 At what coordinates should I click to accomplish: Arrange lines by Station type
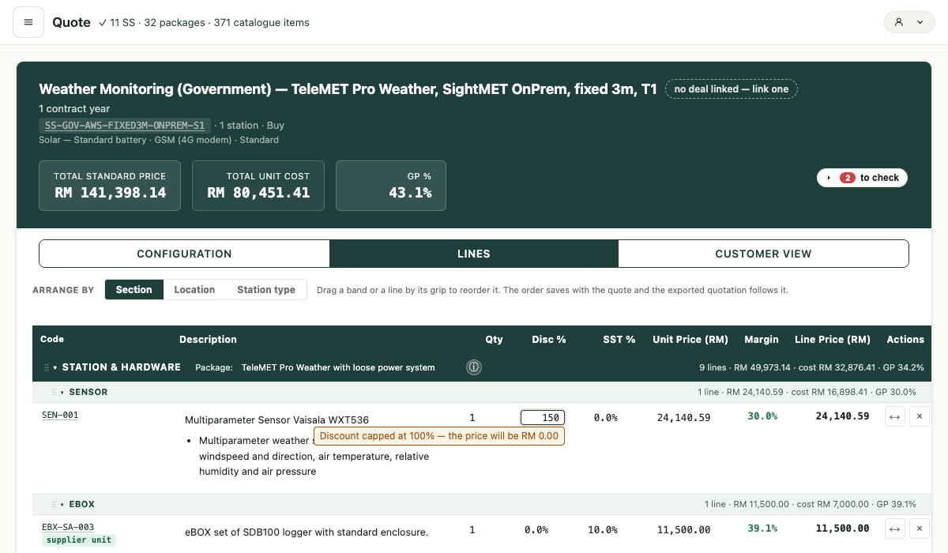(x=266, y=290)
